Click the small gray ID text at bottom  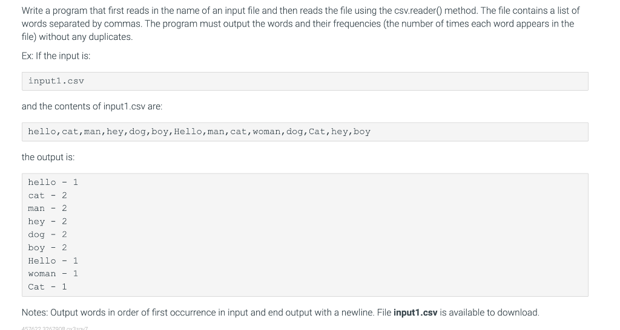pyautogui.click(x=55, y=328)
